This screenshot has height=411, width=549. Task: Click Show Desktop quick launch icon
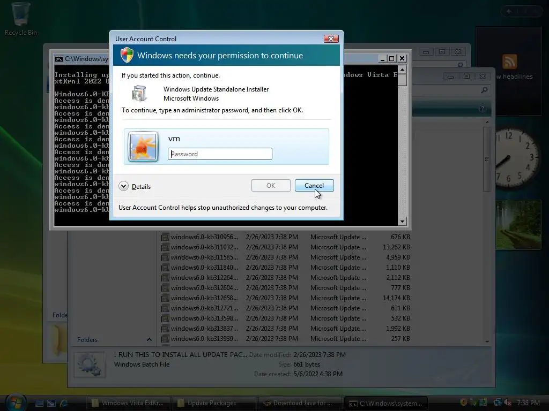point(39,403)
